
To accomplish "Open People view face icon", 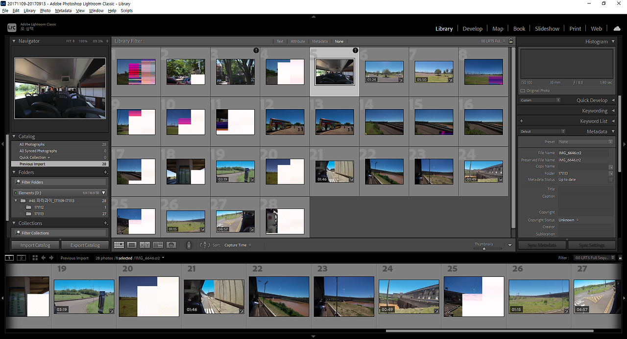I will coord(171,245).
